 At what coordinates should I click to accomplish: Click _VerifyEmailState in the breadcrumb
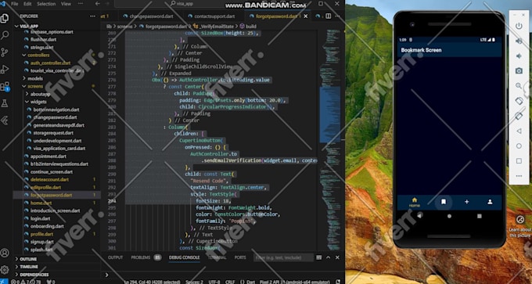coord(217,26)
